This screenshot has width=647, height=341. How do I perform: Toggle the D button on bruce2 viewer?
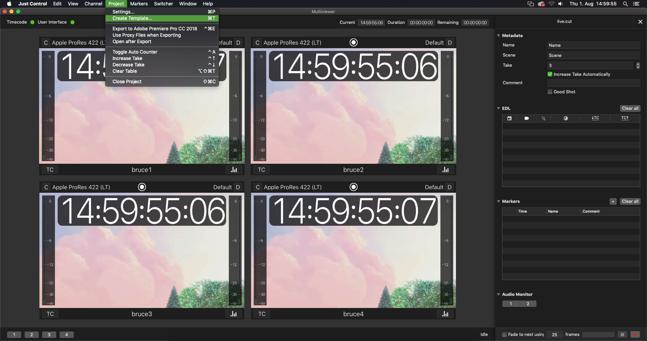(450, 42)
